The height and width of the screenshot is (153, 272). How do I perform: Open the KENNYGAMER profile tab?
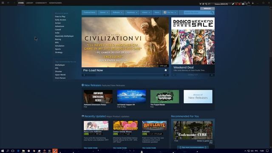pos(55,3)
